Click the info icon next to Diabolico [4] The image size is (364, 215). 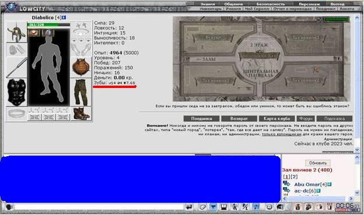tap(64, 17)
